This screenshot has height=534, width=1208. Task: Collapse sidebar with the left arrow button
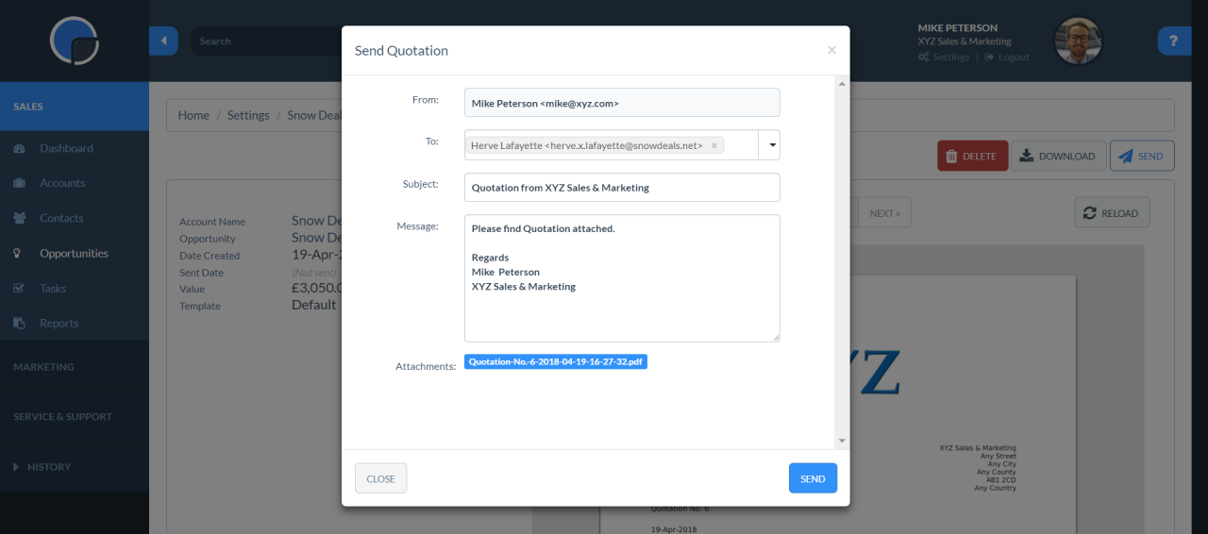pos(163,41)
